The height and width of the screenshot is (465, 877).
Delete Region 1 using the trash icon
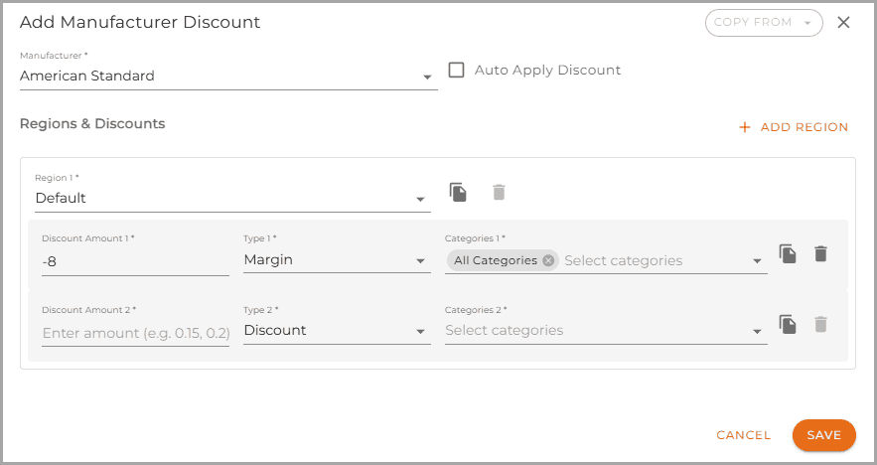pos(499,192)
